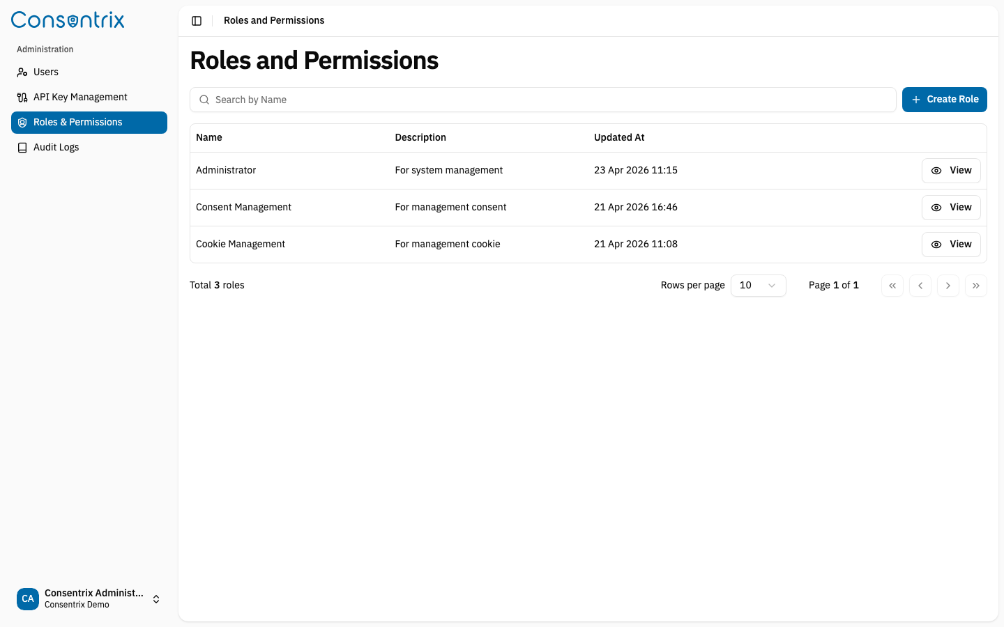Toggle the sidebar panel icon

(197, 21)
